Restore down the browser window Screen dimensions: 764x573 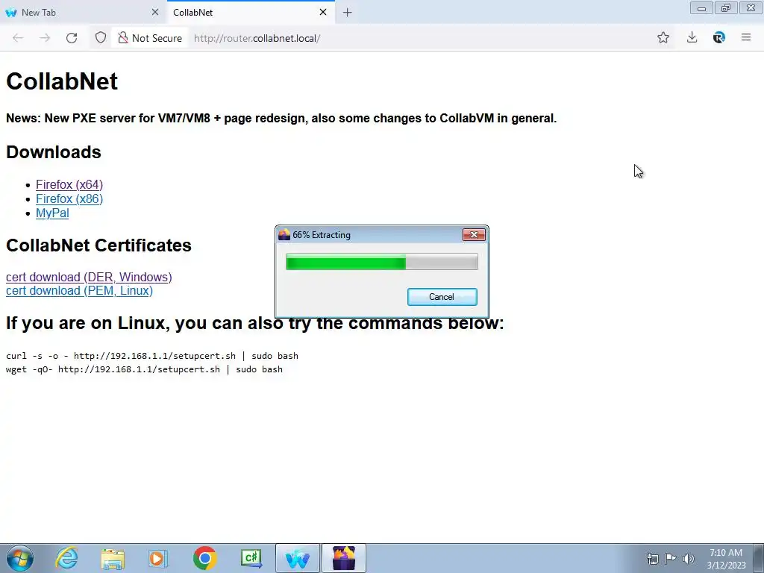point(726,8)
